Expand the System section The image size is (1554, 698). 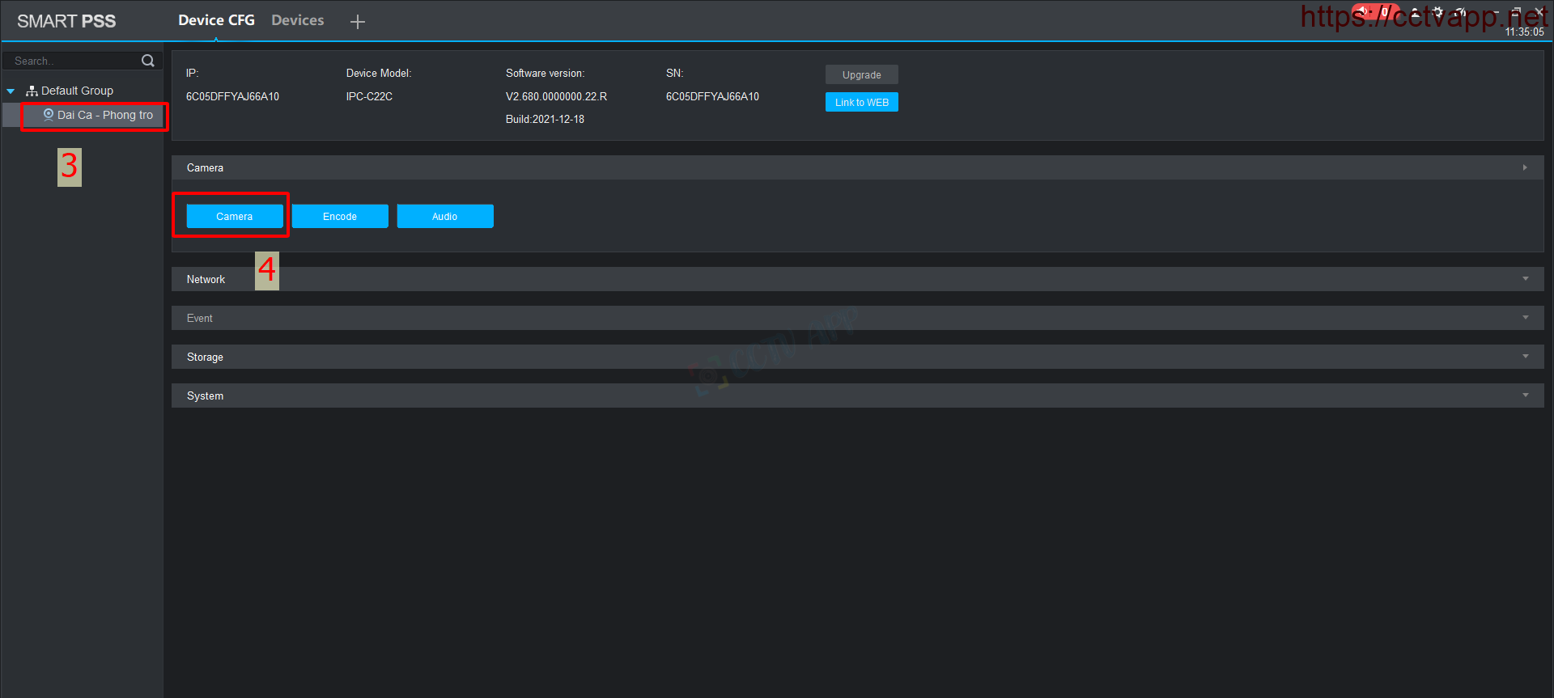coord(1525,396)
